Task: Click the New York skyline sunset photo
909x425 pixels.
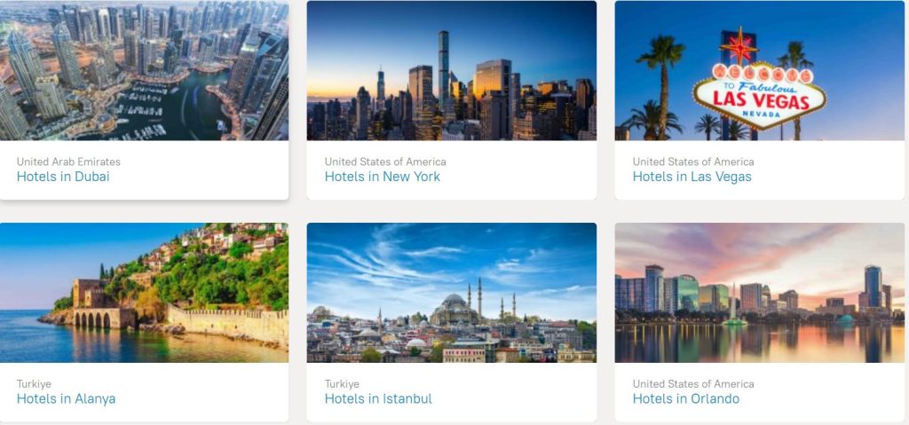Action: (452, 70)
